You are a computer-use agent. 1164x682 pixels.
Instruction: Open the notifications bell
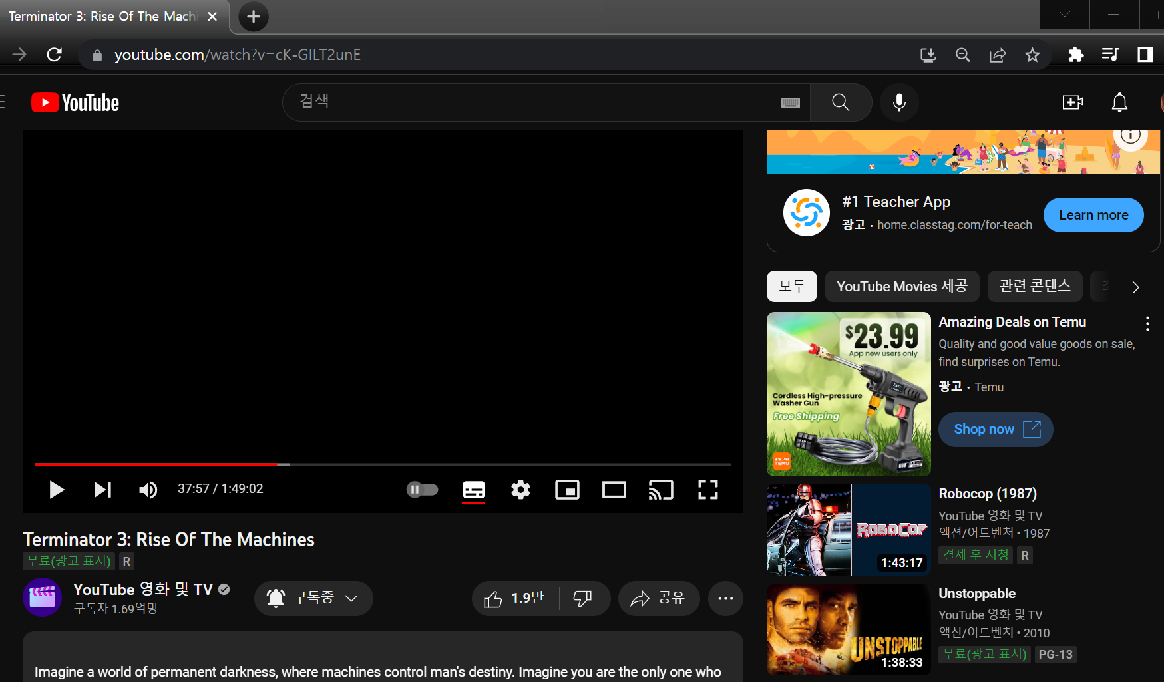[1120, 102]
